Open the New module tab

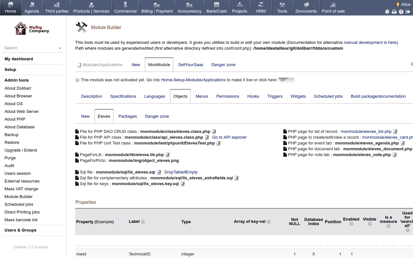pyautogui.click(x=136, y=65)
